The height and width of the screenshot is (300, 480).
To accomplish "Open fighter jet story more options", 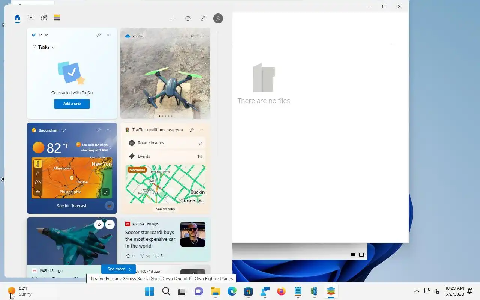I will coord(109,225).
